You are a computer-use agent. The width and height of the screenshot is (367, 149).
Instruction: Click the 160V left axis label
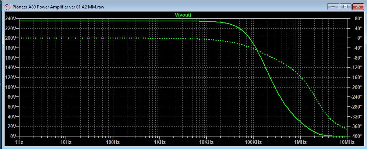(x=11, y=58)
